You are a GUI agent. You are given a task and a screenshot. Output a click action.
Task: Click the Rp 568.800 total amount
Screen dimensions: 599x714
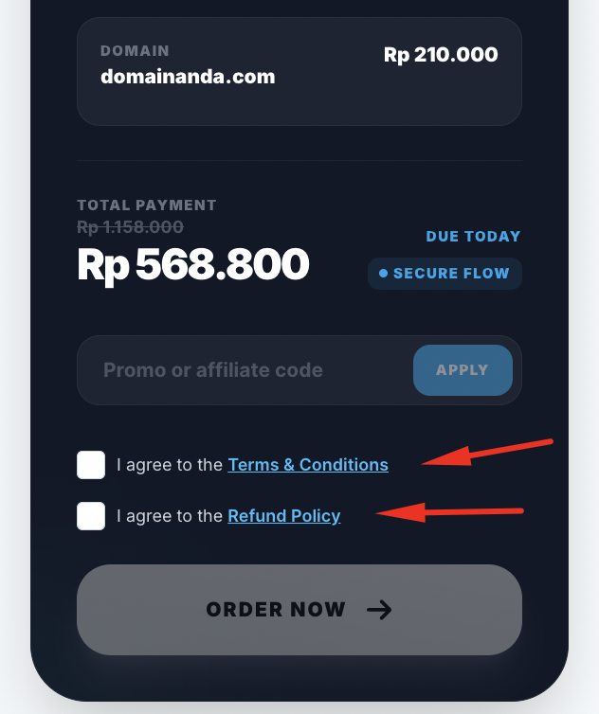pyautogui.click(x=193, y=265)
